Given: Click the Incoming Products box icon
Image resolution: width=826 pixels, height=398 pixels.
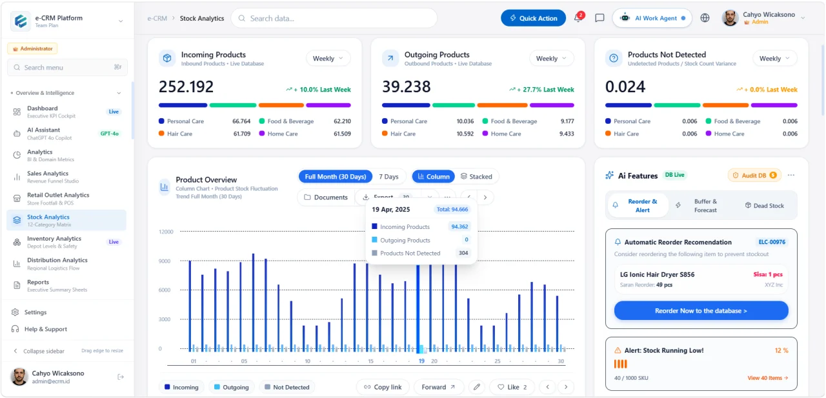Looking at the screenshot, I should coord(167,58).
